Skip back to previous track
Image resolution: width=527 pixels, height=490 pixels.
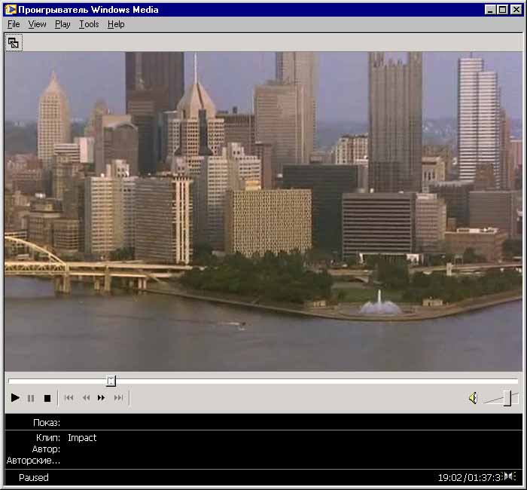(69, 398)
